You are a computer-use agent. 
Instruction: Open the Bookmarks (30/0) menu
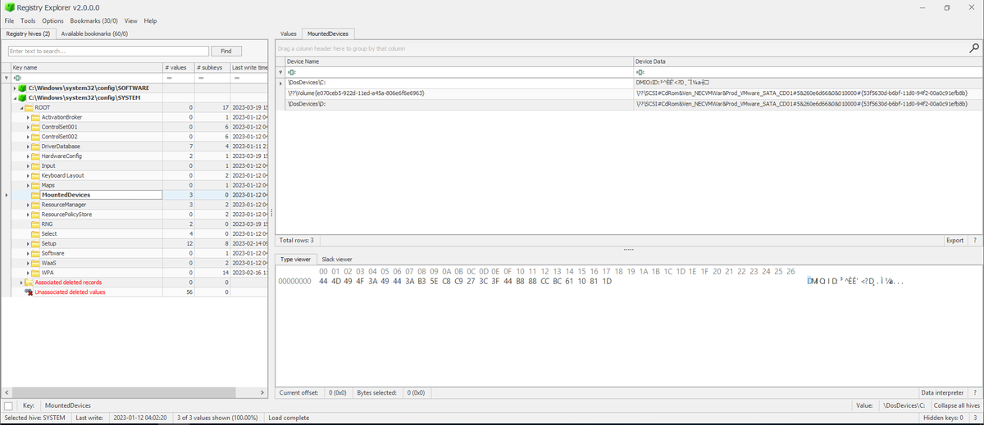point(93,20)
